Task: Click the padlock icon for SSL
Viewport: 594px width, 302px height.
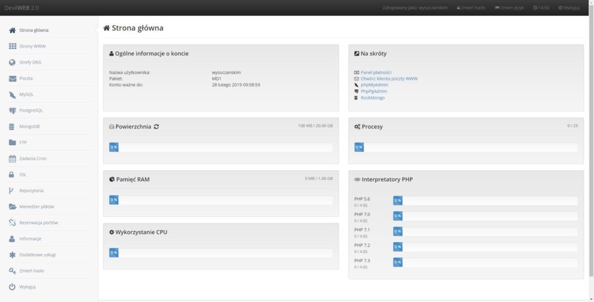Action: coord(12,175)
